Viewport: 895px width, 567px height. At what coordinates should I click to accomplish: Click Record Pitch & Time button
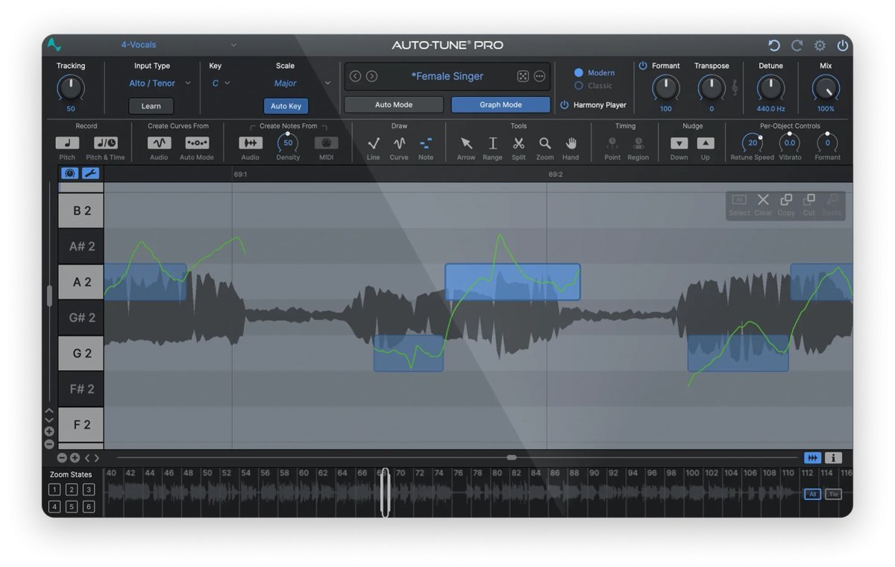106,143
